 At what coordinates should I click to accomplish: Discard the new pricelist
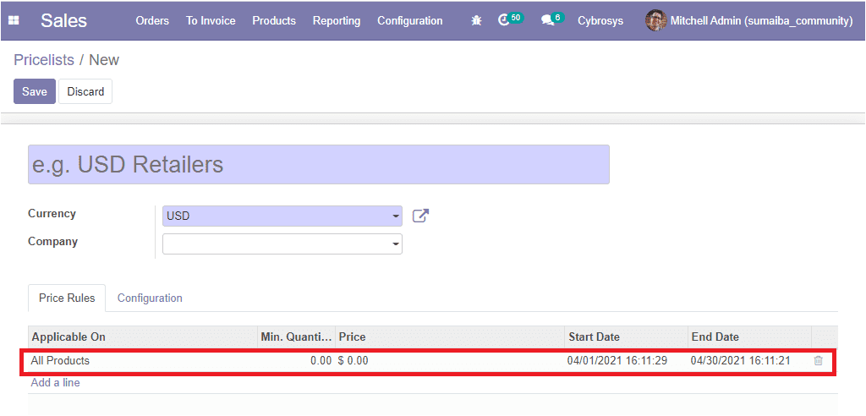85,91
